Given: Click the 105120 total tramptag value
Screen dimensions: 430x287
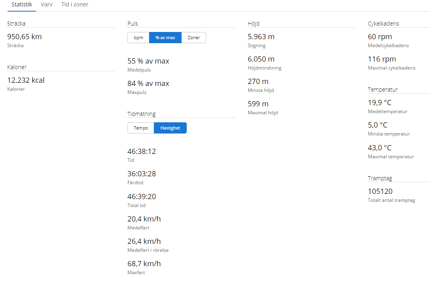Looking at the screenshot, I should pyautogui.click(x=380, y=191).
